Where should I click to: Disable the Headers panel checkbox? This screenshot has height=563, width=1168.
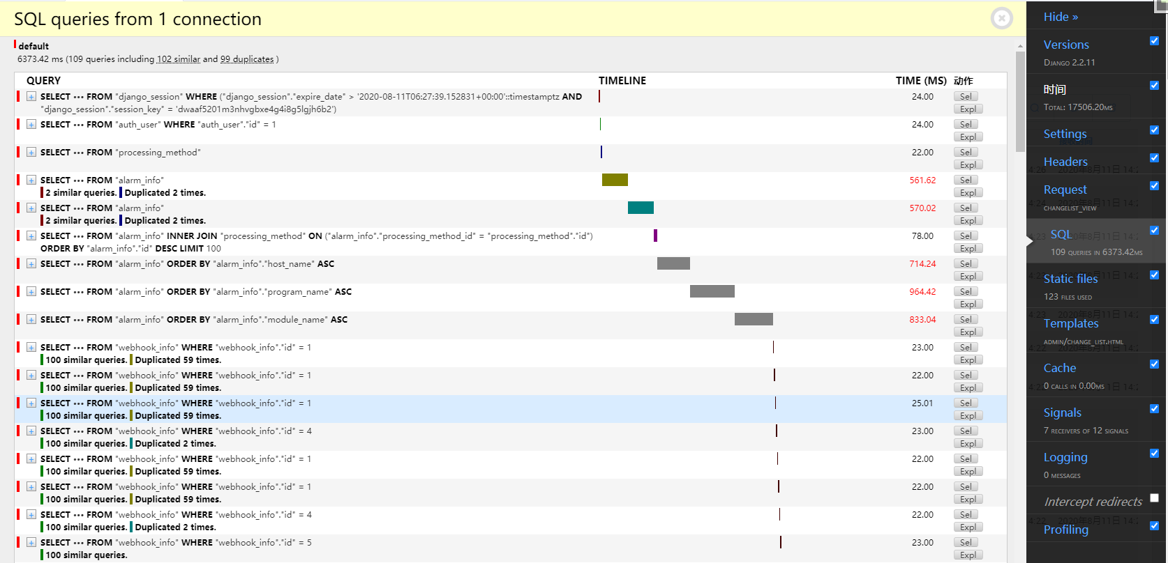click(1154, 157)
